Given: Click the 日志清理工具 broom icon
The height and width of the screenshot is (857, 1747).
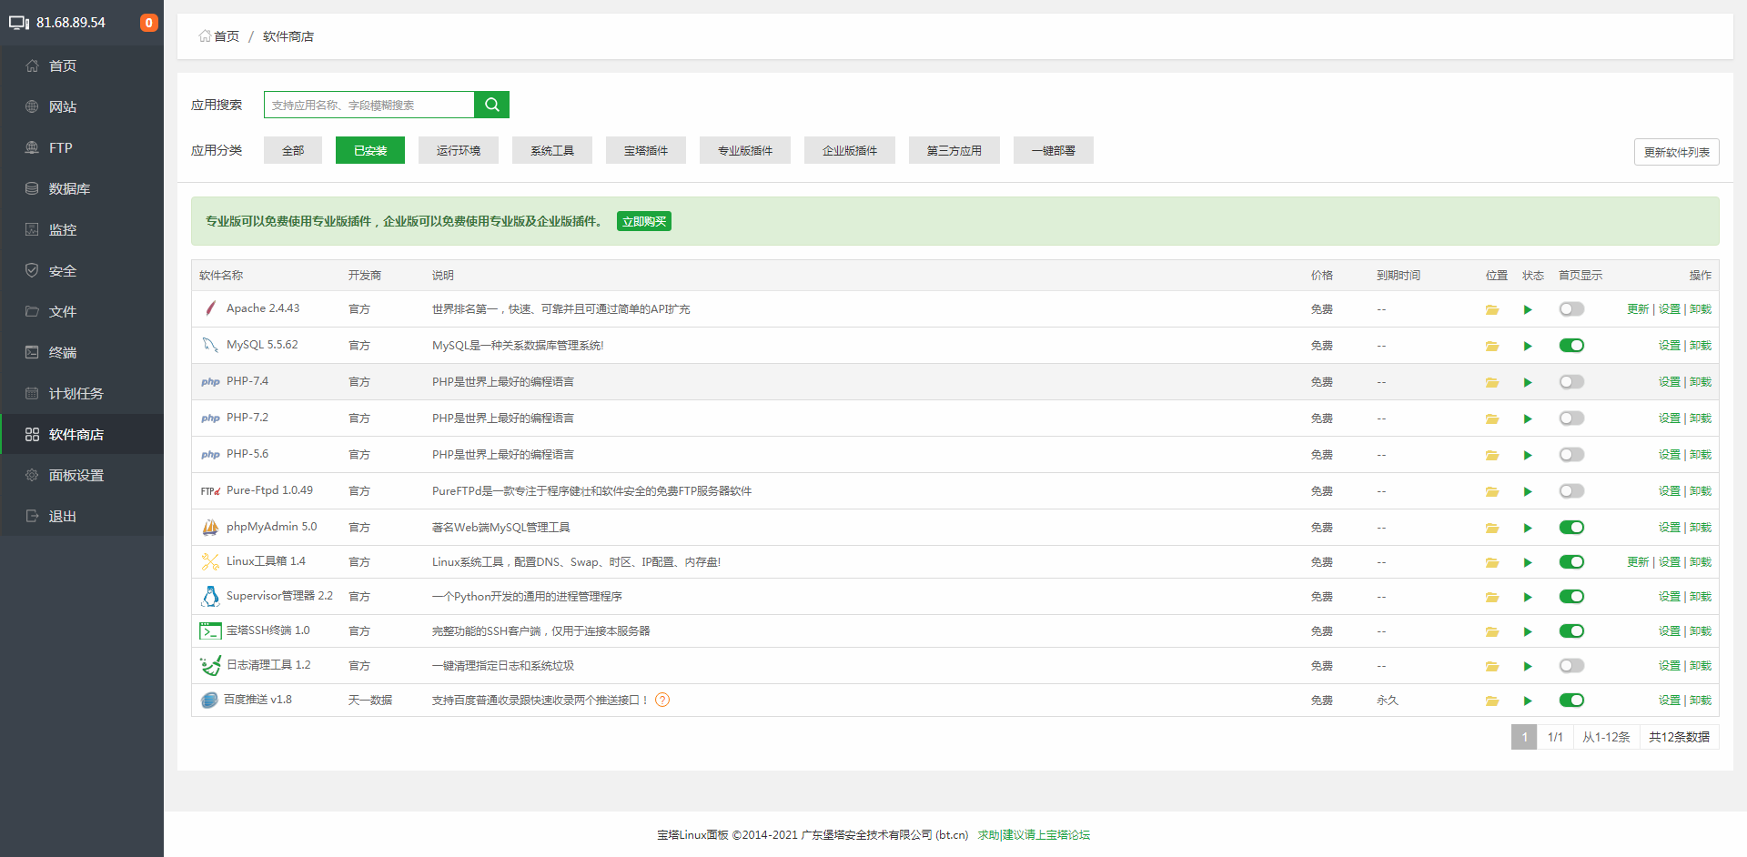Looking at the screenshot, I should pos(210,665).
